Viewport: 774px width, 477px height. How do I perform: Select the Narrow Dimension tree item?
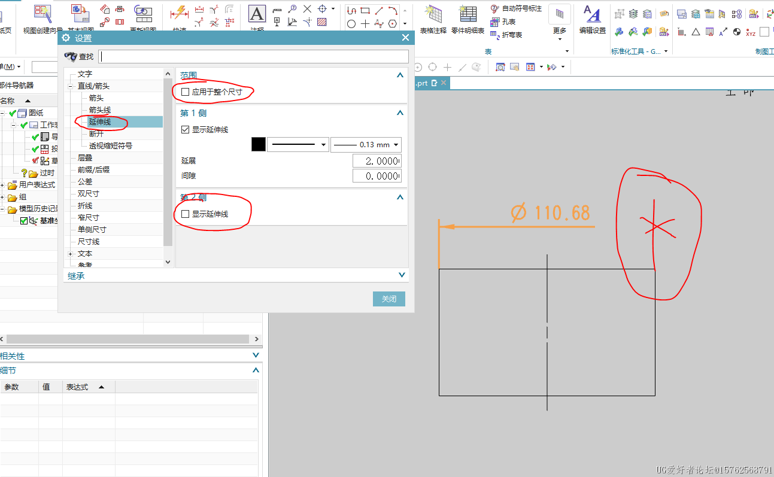pos(88,218)
